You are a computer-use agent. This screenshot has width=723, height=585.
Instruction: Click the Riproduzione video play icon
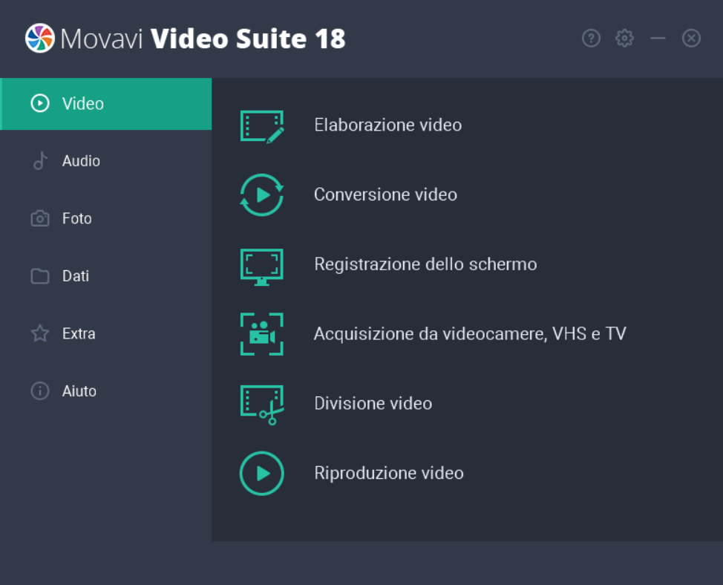(262, 474)
